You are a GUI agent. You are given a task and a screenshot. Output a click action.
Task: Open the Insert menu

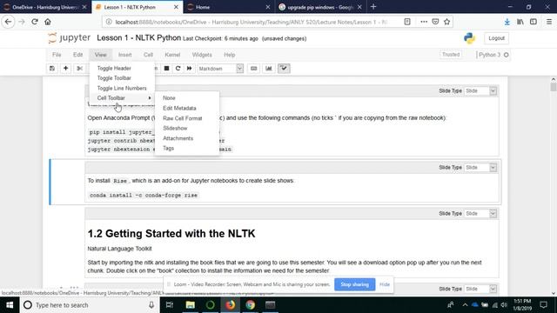(x=124, y=55)
